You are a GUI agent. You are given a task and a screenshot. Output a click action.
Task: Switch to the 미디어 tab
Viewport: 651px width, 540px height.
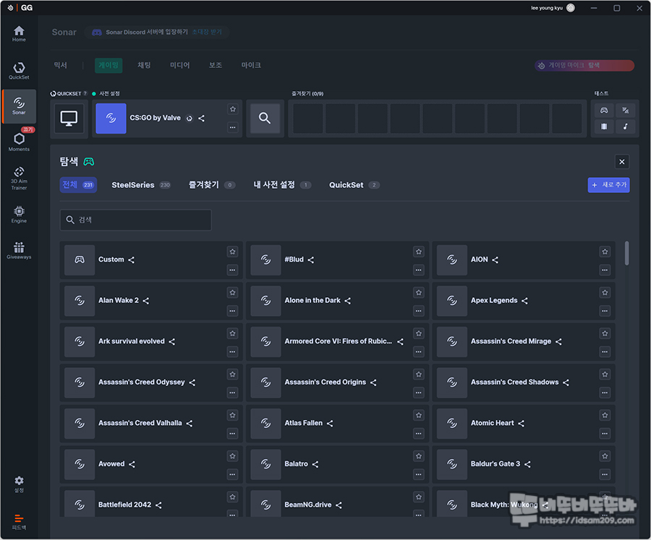pos(180,65)
